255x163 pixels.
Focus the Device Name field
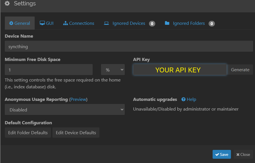point(129,46)
